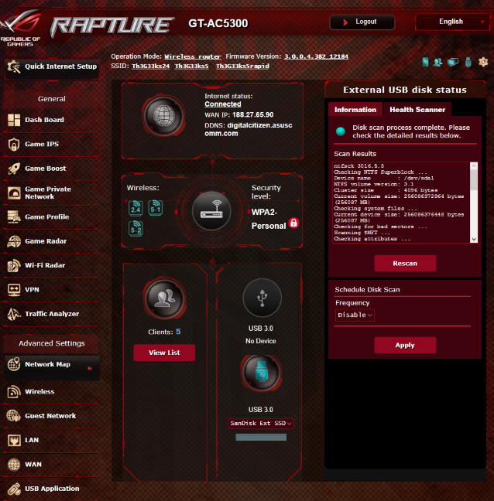Image resolution: width=494 pixels, height=501 pixels.
Task: Click the Logout button
Action: [x=362, y=22]
